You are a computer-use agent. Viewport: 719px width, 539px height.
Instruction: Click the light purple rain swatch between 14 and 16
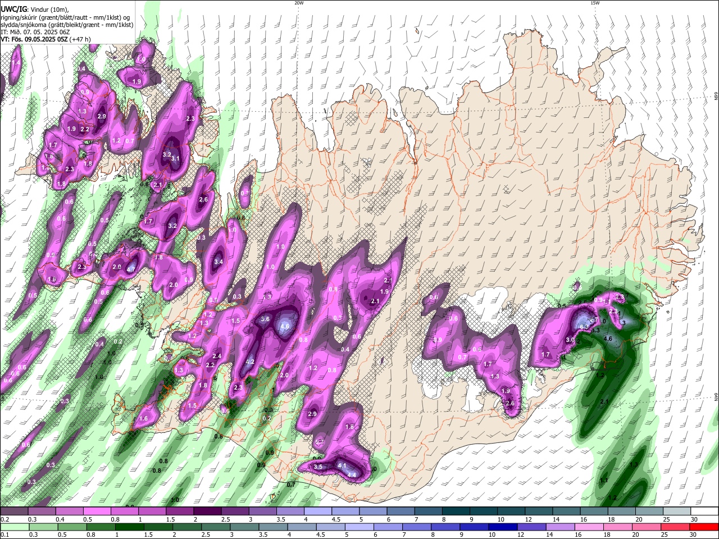(x=560, y=527)
